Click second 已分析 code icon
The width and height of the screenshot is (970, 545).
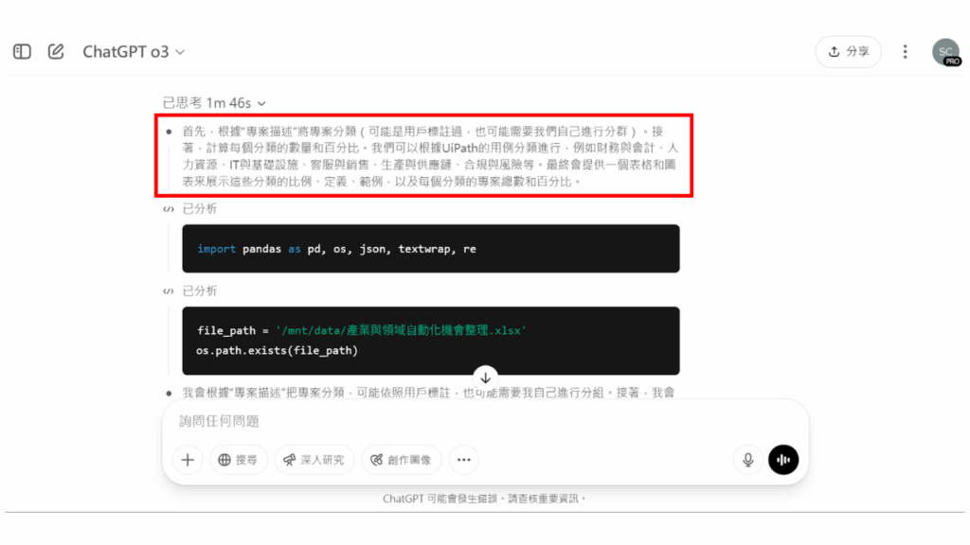pos(169,291)
